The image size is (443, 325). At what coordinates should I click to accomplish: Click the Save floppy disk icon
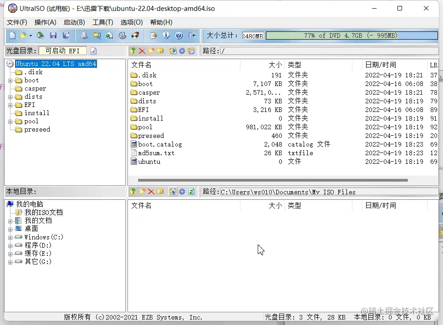point(53,36)
